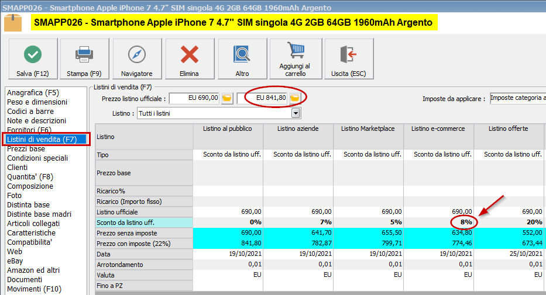The height and width of the screenshot is (295, 546).
Task: Open Note e descrizioni section
Action: (x=36, y=121)
